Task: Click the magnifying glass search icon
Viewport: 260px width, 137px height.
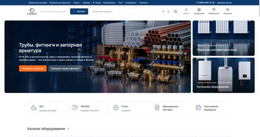Action: 175,12
